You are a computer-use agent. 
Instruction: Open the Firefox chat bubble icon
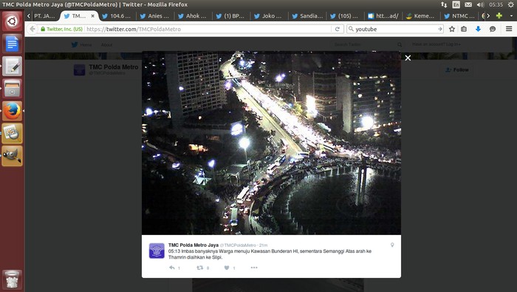[x=493, y=29]
